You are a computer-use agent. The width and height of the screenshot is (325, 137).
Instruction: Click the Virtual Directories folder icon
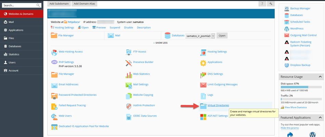point(203,105)
